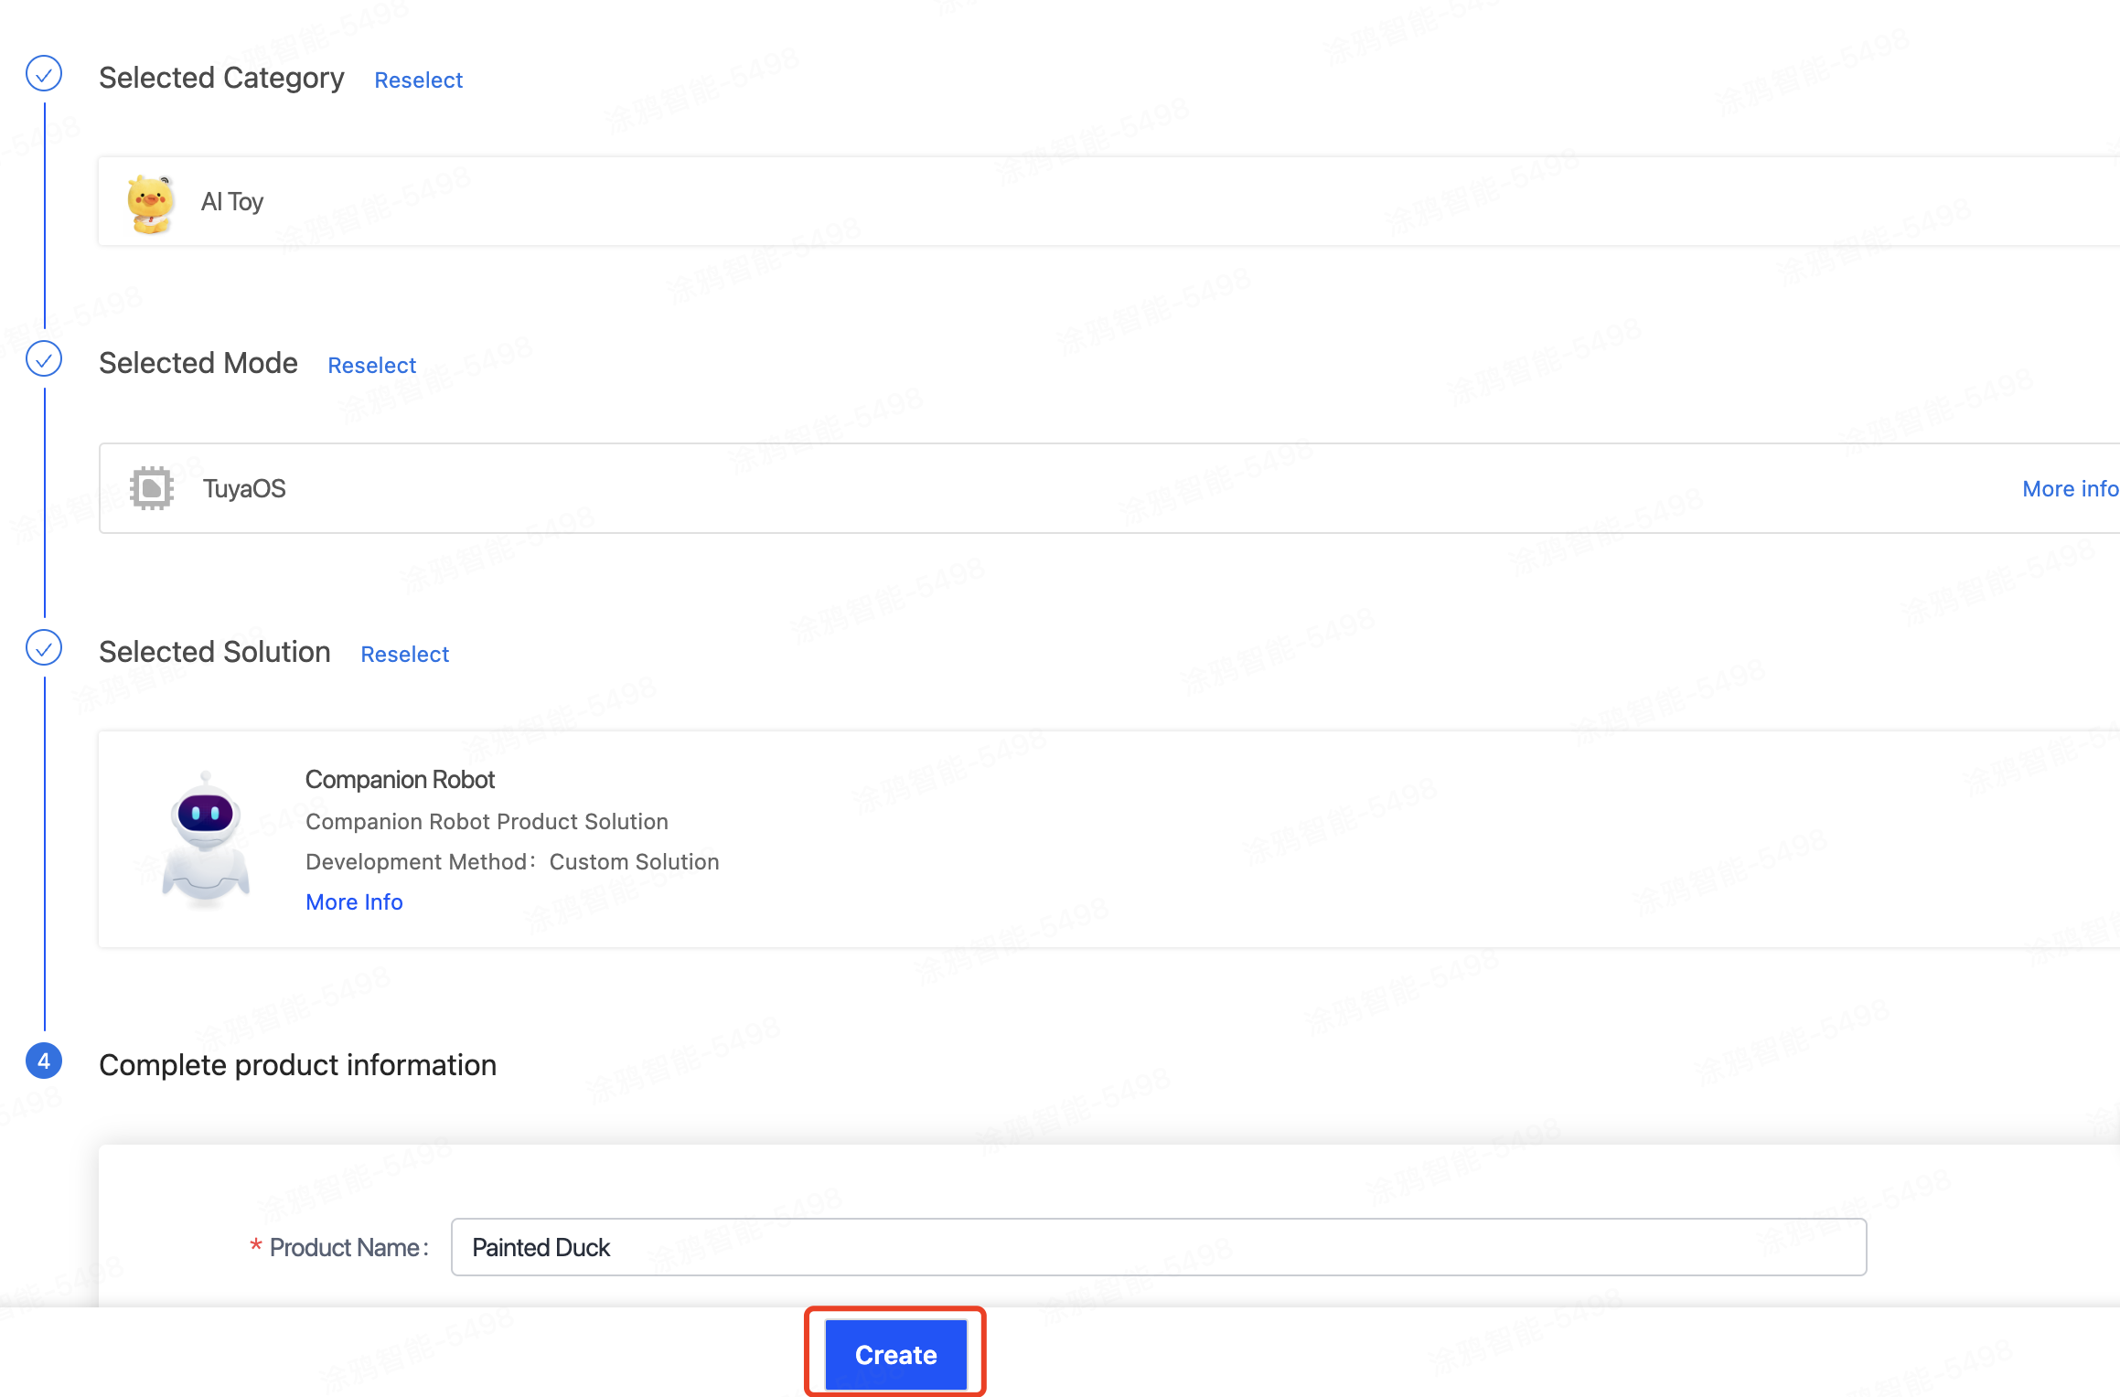Viewport: 2120px width, 1397px height.
Task: Reselect the product category
Action: (x=418, y=80)
